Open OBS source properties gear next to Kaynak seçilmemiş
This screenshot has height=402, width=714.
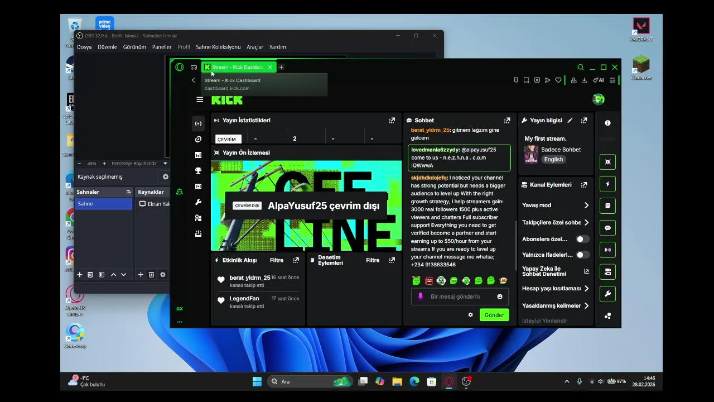[x=165, y=176]
